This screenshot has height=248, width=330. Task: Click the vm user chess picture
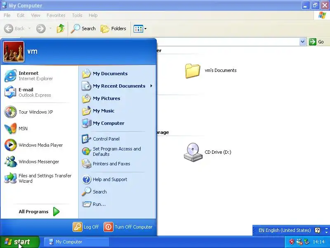[x=14, y=52]
